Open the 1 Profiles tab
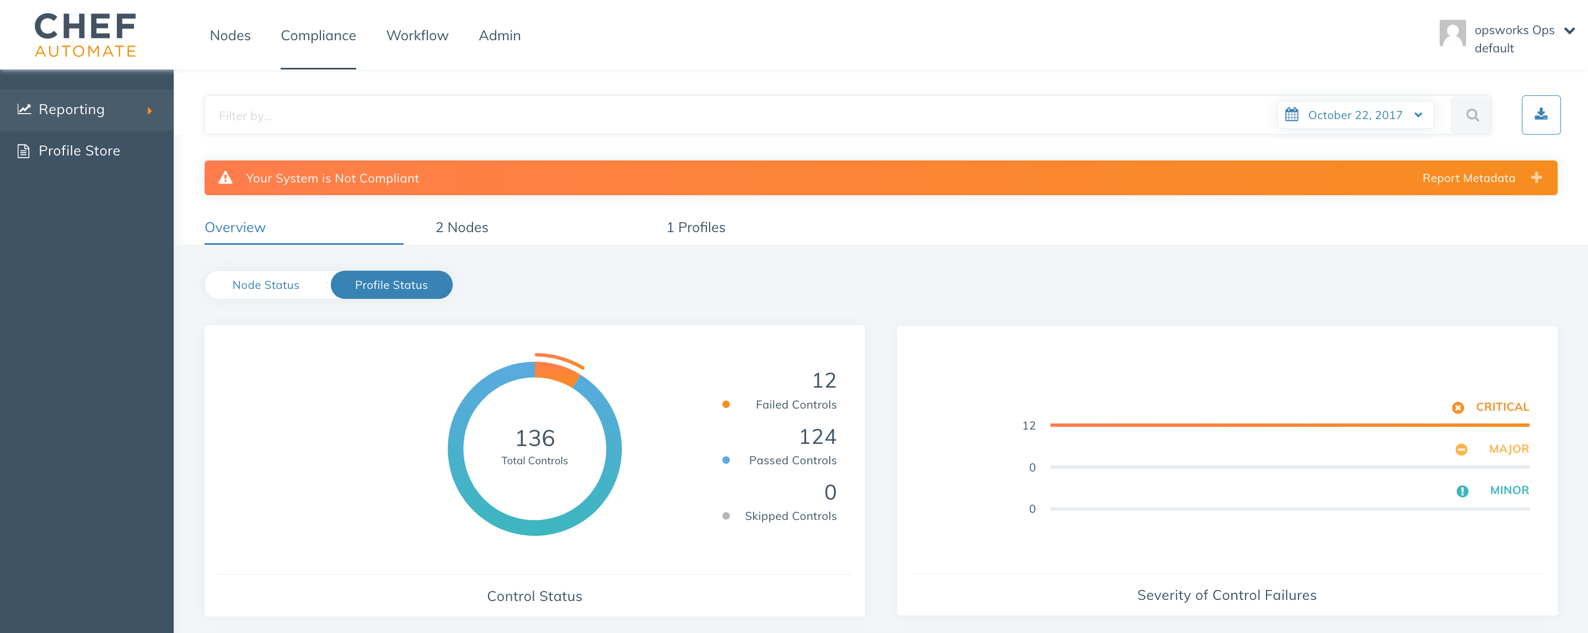The height and width of the screenshot is (633, 1588). (695, 227)
